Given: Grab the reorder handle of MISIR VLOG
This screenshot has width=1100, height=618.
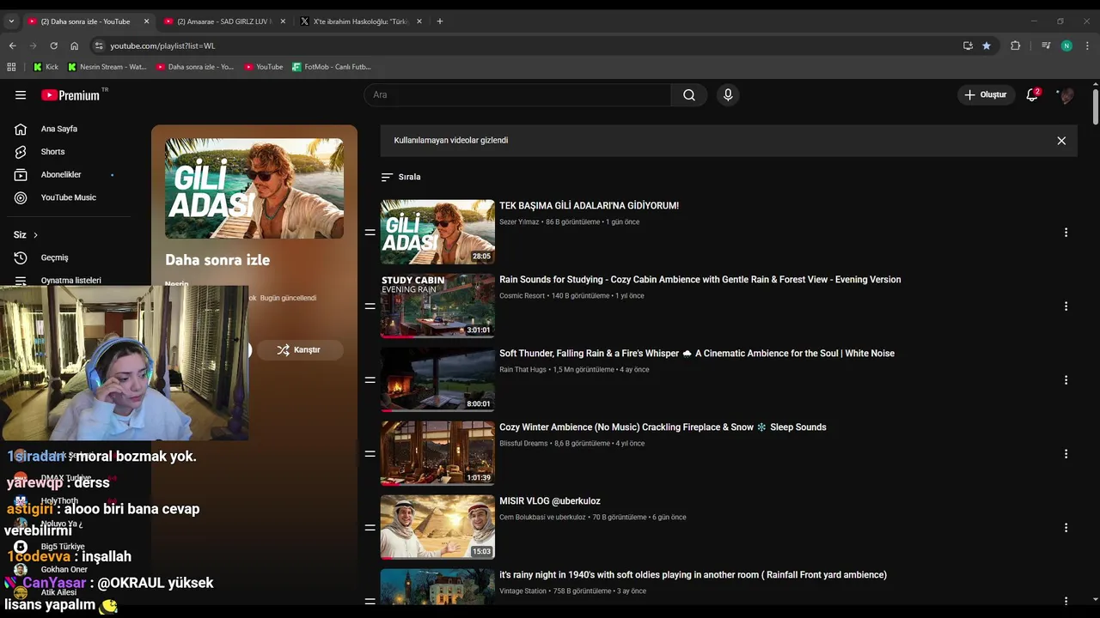Looking at the screenshot, I should tap(370, 528).
